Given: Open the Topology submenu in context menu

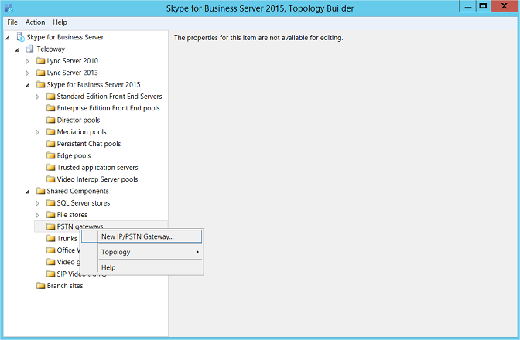Looking at the screenshot, I should [x=116, y=252].
